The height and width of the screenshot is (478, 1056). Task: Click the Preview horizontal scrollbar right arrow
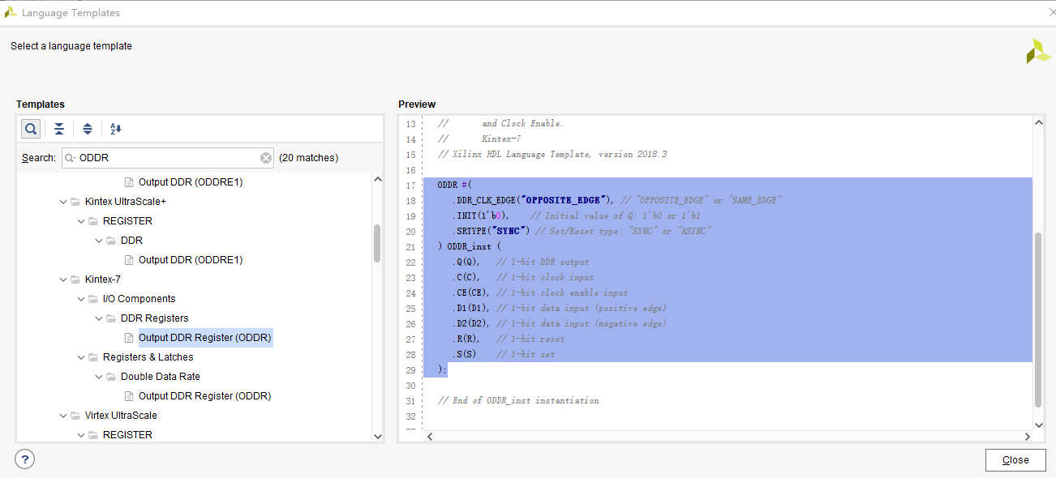[x=1027, y=436]
